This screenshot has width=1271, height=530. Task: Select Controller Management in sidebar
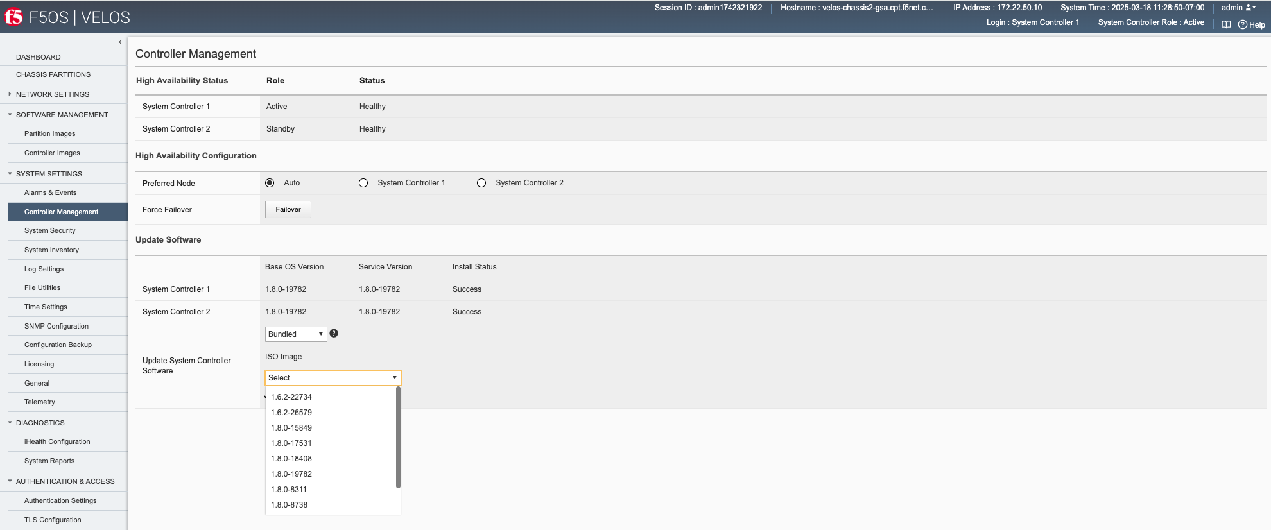[x=67, y=212]
